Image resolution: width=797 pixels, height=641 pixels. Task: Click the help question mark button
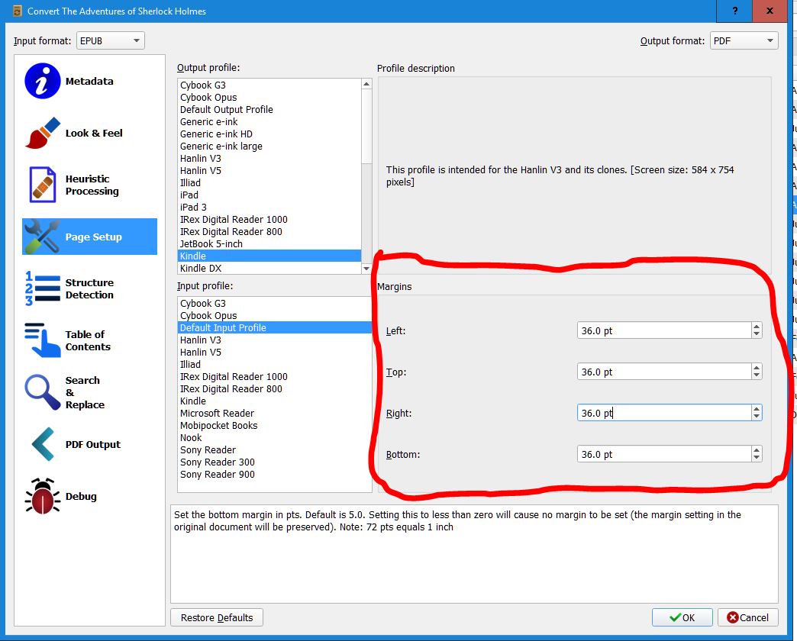[x=735, y=11]
